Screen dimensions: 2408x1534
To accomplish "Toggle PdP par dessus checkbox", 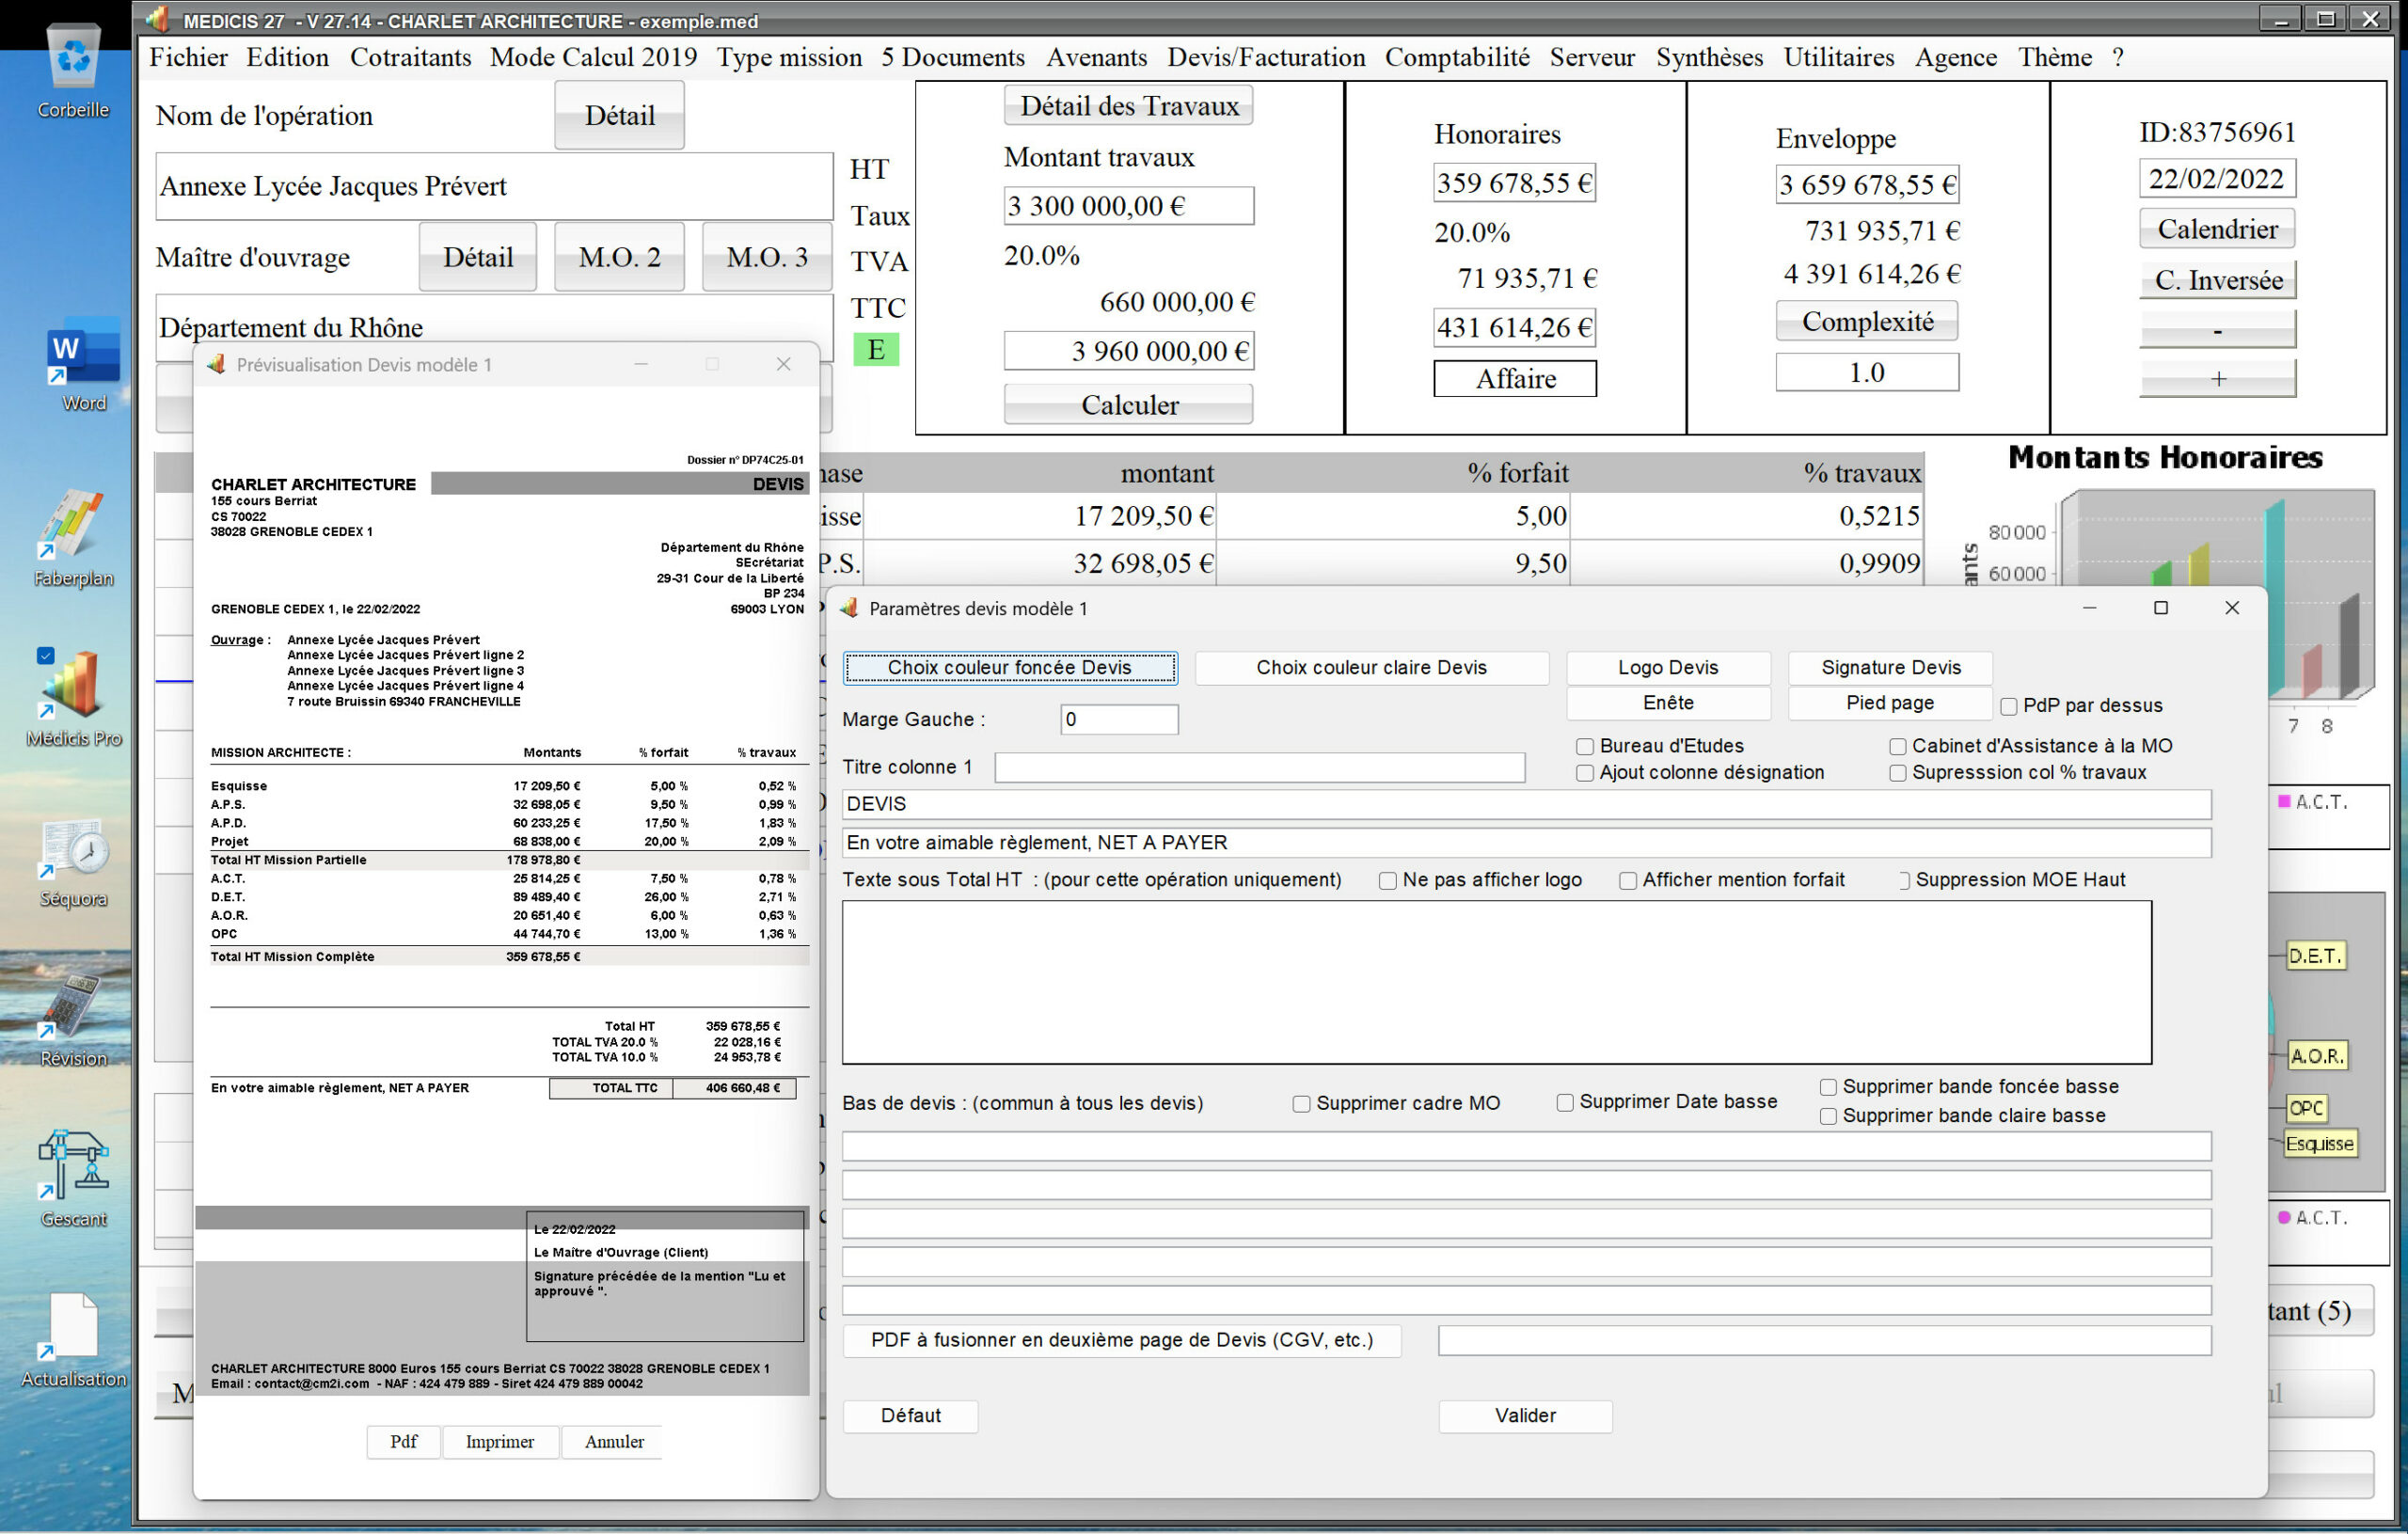I will tap(2008, 706).
